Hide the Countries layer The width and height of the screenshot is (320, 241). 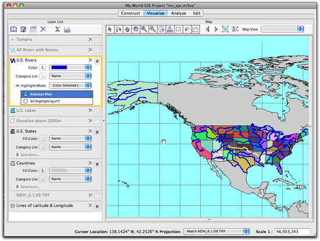tap(97, 164)
